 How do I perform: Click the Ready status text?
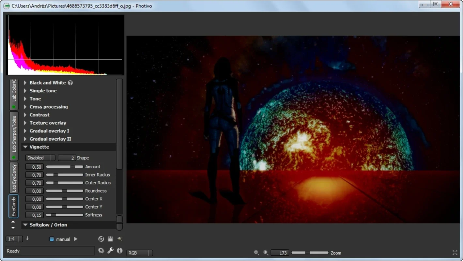tap(13, 251)
